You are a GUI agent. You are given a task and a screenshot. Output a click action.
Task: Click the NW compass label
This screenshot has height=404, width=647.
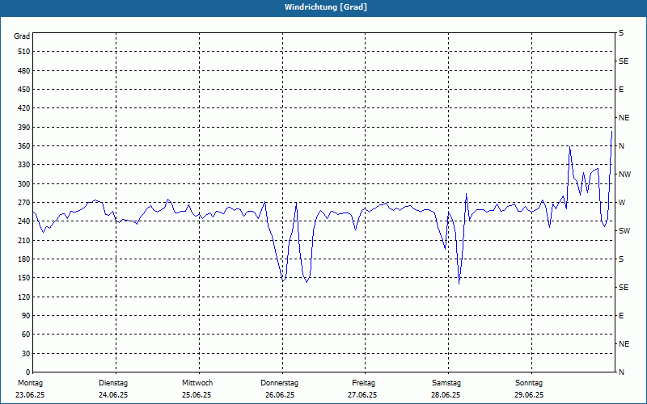(624, 175)
